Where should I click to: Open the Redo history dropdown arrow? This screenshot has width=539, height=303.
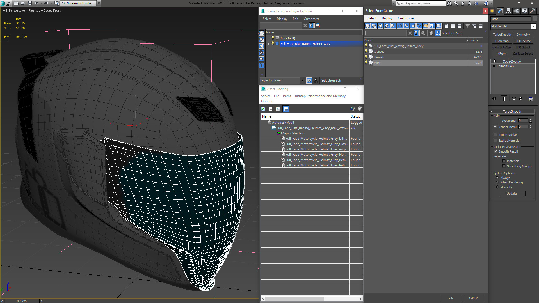(51, 3)
